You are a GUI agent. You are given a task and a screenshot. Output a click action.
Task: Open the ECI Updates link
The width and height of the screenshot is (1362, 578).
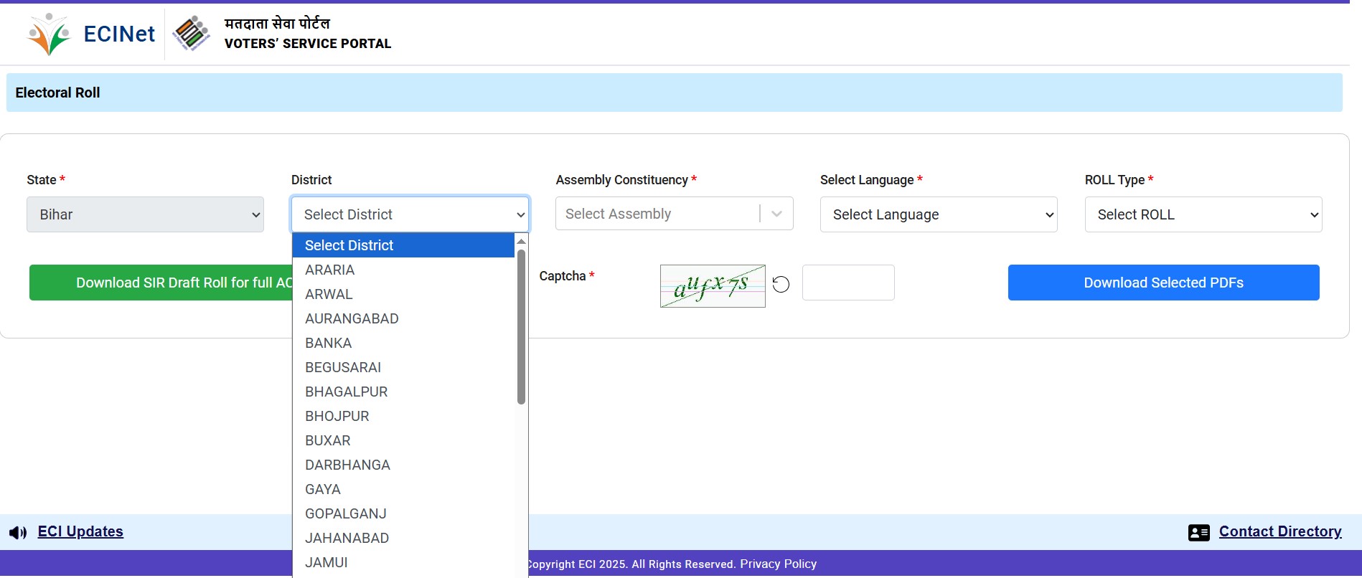tap(80, 531)
